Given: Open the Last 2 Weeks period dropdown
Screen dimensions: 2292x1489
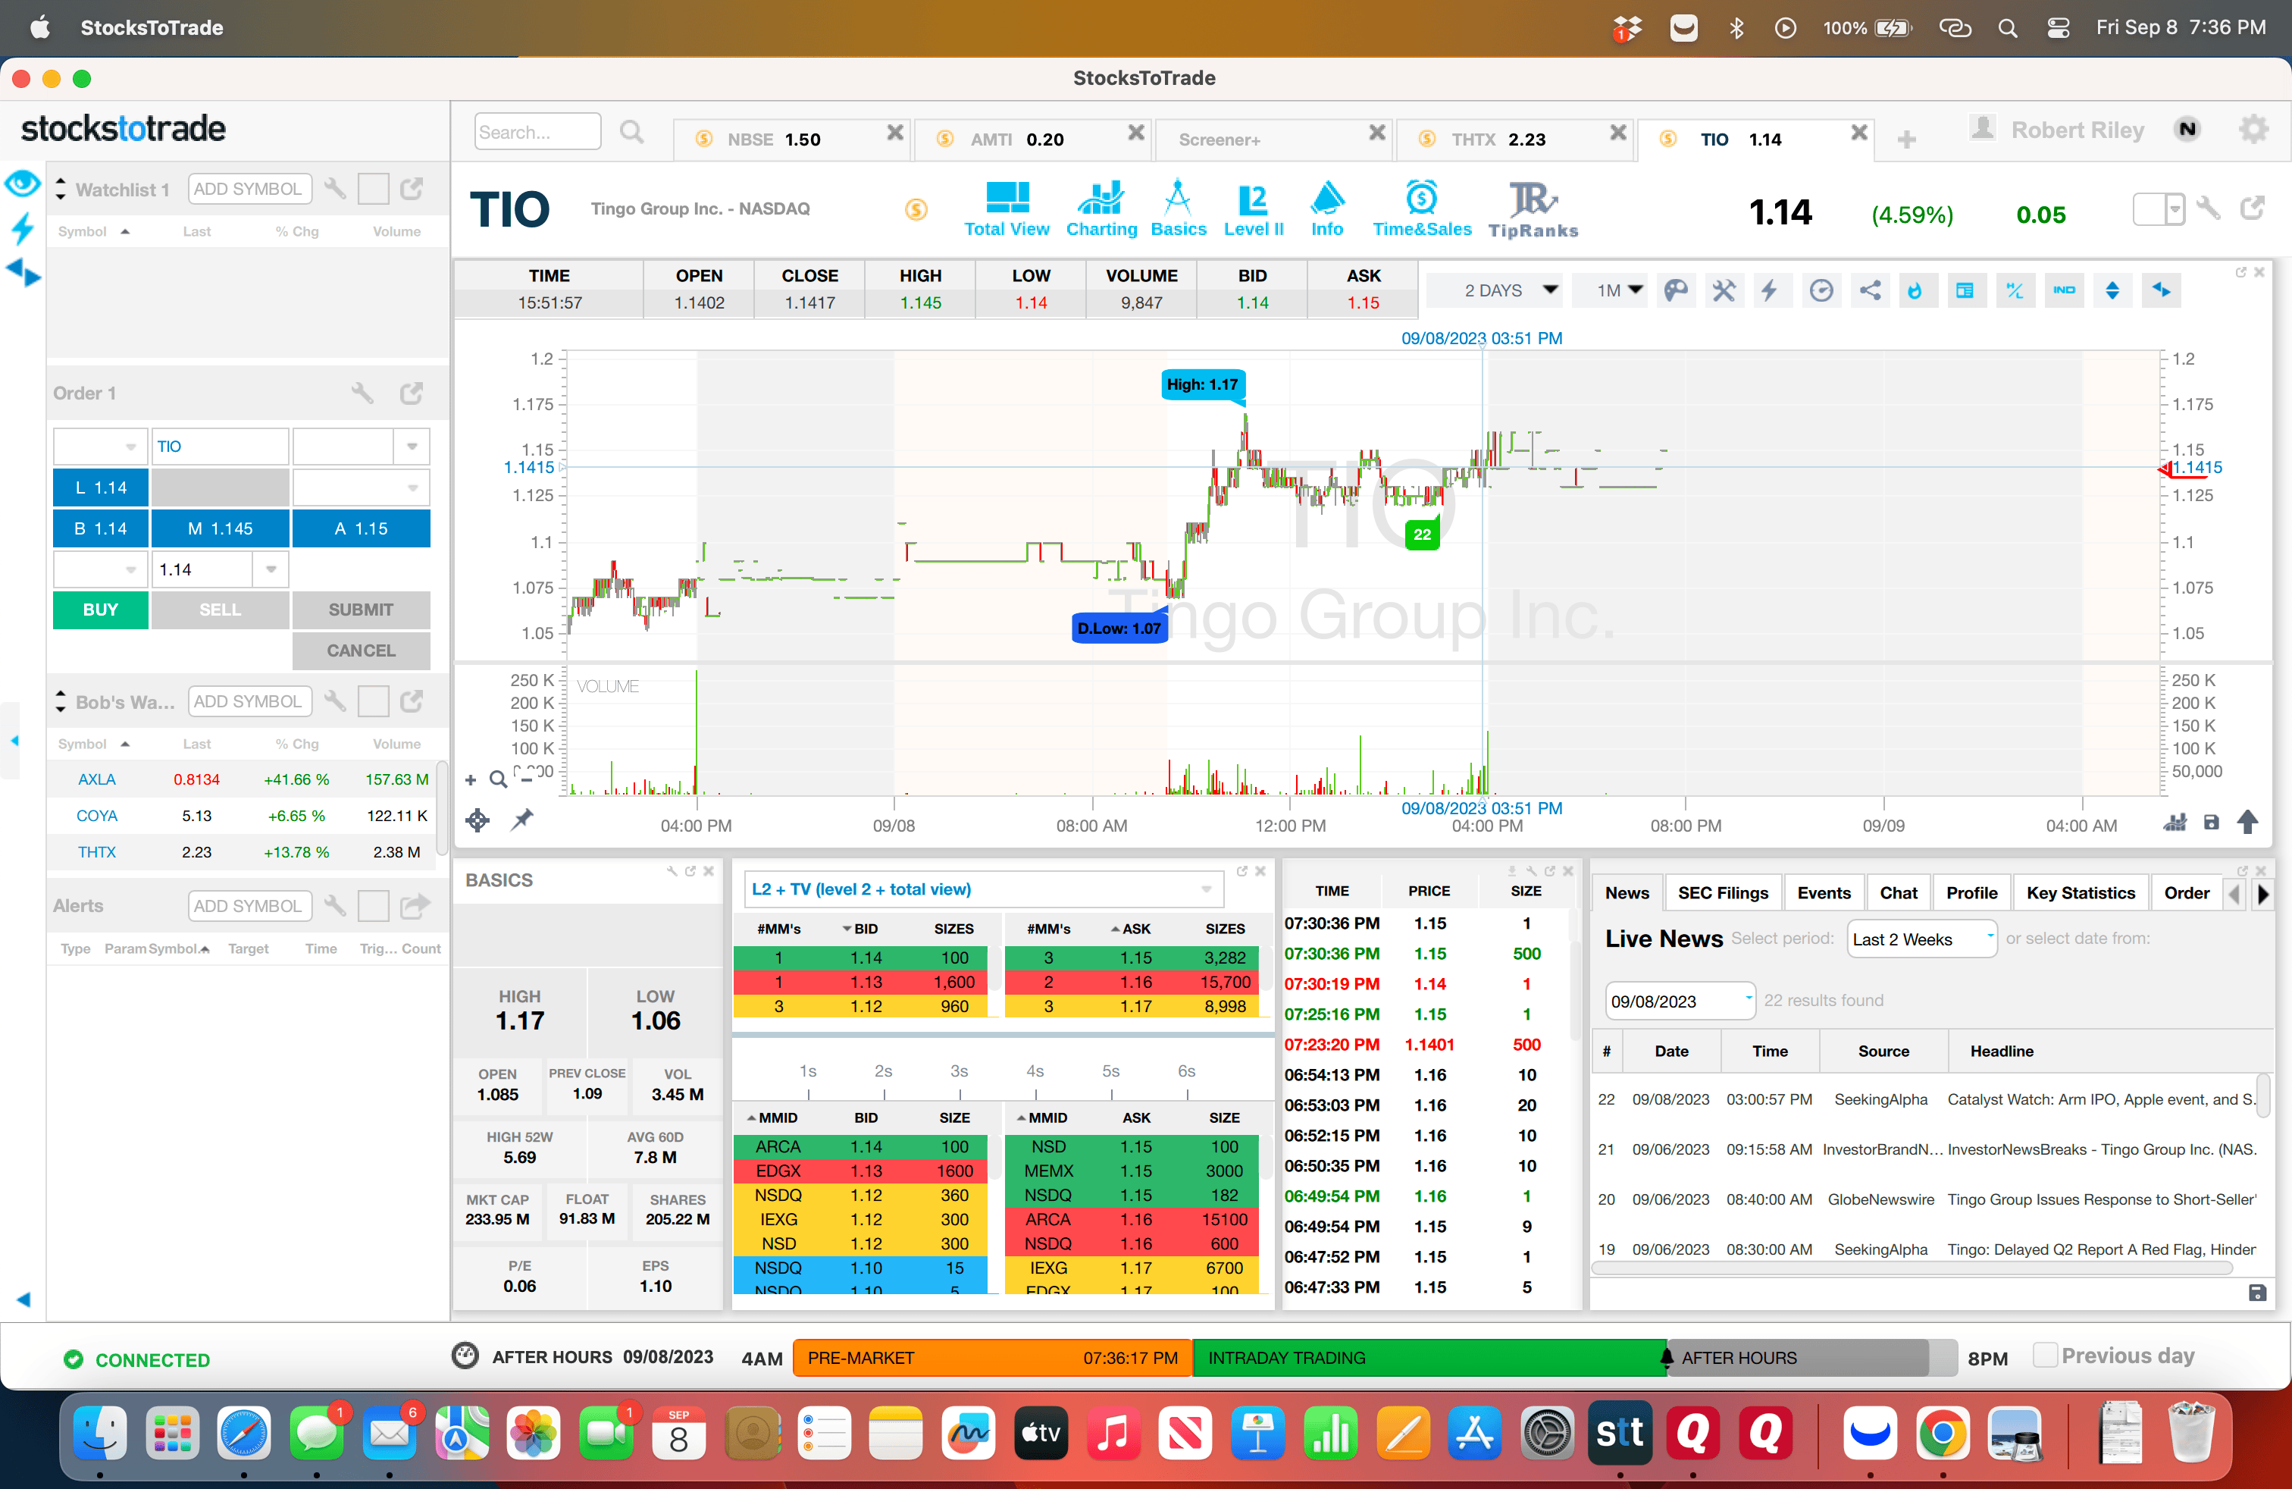Looking at the screenshot, I should coord(1921,939).
